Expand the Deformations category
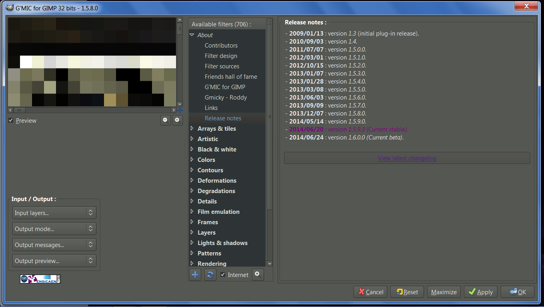 pos(192,180)
